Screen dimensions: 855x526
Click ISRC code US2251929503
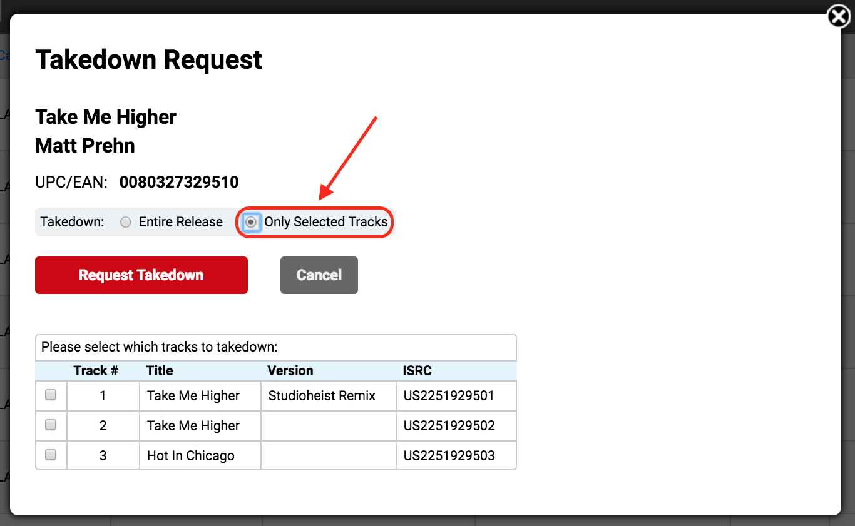449,456
